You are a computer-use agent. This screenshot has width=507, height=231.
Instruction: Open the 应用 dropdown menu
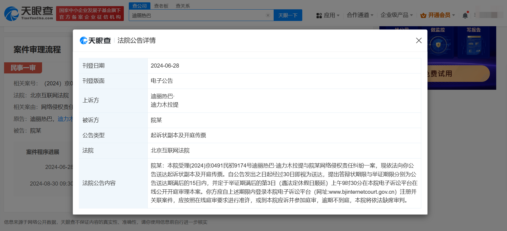tap(331, 15)
